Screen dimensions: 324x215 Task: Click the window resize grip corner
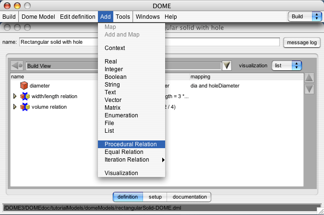(x=321, y=211)
